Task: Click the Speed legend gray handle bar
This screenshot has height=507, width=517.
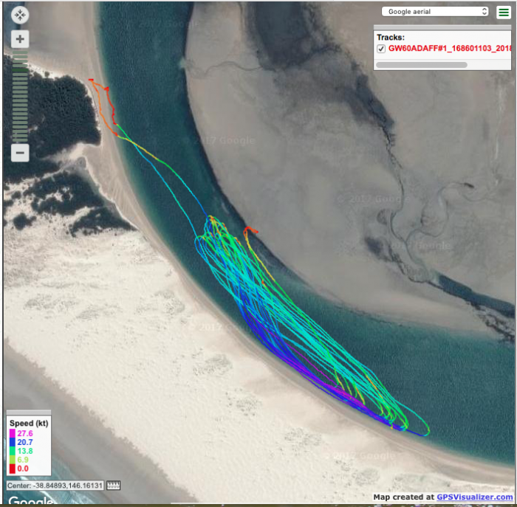Action: [x=28, y=413]
